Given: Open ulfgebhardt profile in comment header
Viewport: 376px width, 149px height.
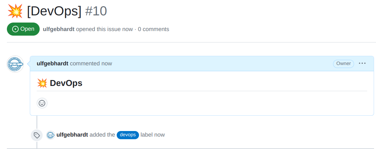Looking at the screenshot, I should tap(52, 63).
